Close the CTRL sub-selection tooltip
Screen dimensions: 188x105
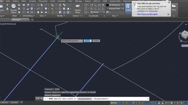tap(169, 2)
